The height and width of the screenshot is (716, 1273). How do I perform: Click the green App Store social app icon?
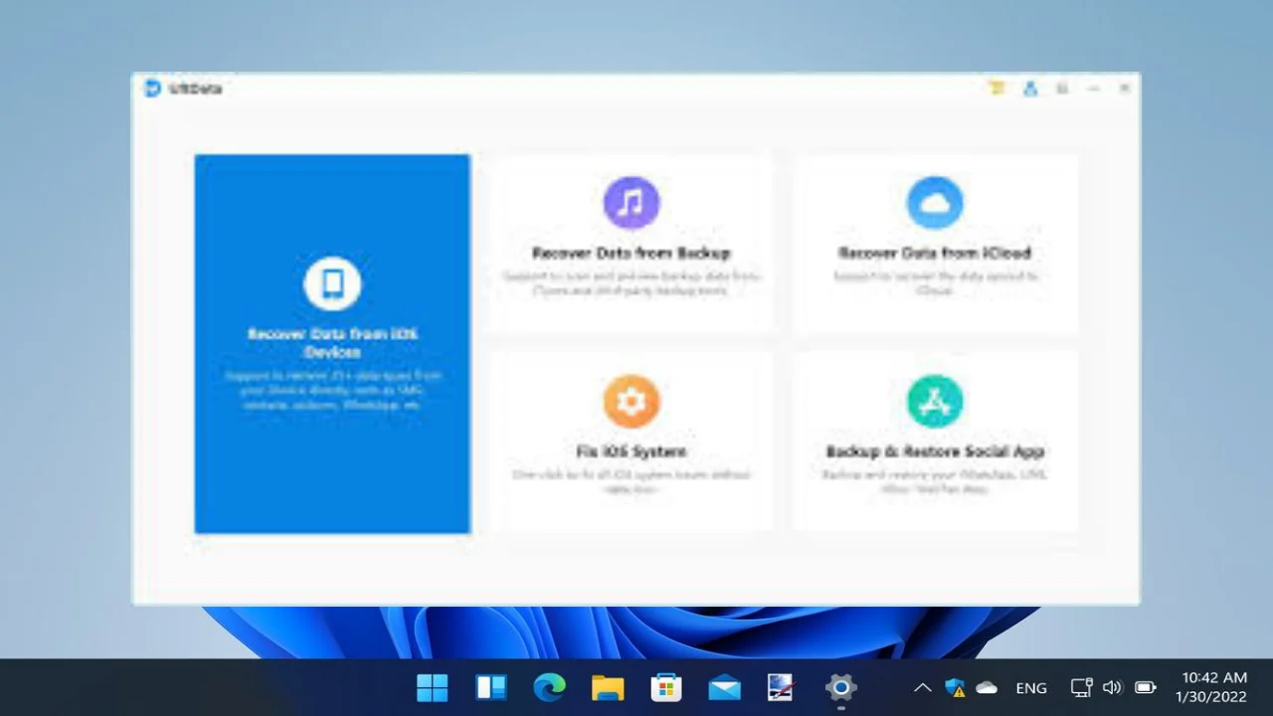tap(935, 401)
